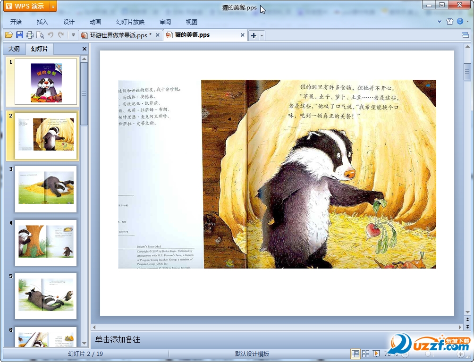This screenshot has width=474, height=362.
Task: Toggle ribbon collapse chevron
Action: [440, 21]
